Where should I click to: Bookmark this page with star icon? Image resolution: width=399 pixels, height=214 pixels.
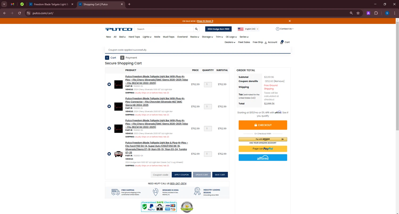(x=358, y=13)
